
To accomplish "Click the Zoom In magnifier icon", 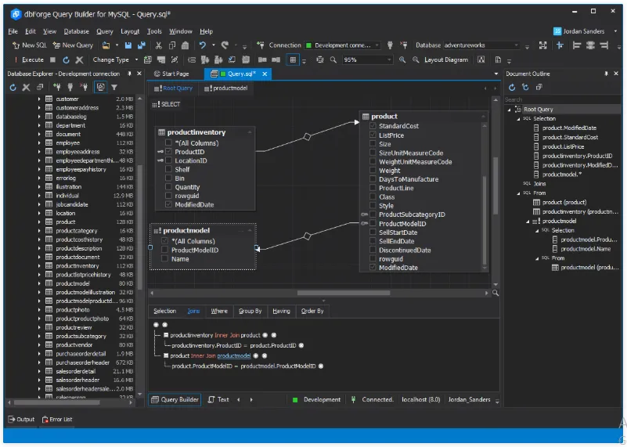I will (402, 59).
